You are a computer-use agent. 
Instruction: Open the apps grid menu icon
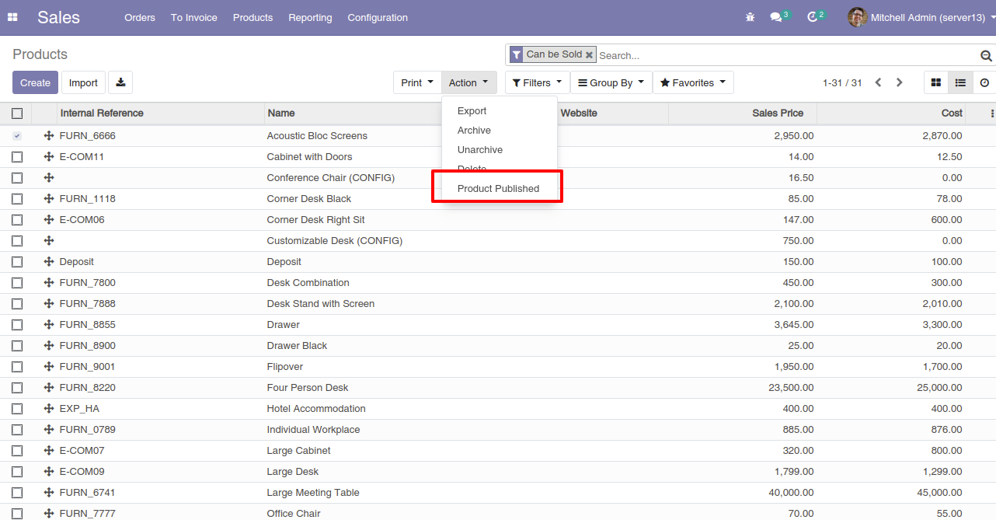(x=12, y=17)
